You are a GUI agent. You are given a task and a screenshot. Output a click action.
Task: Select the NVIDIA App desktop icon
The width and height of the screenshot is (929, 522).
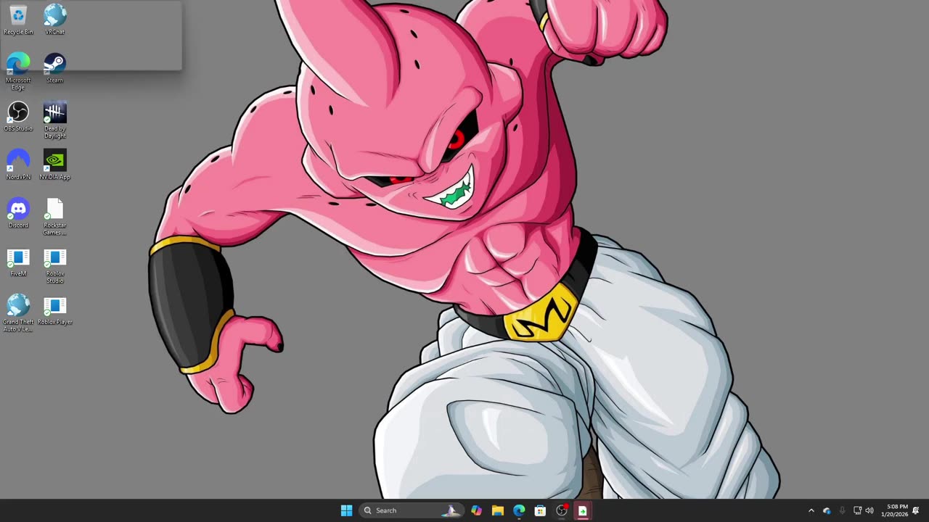[x=55, y=165]
